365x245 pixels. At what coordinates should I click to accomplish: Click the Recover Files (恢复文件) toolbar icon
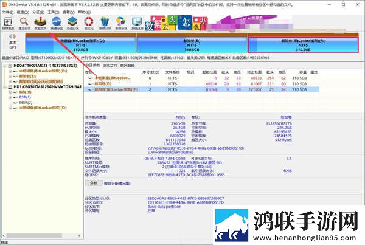(40, 23)
